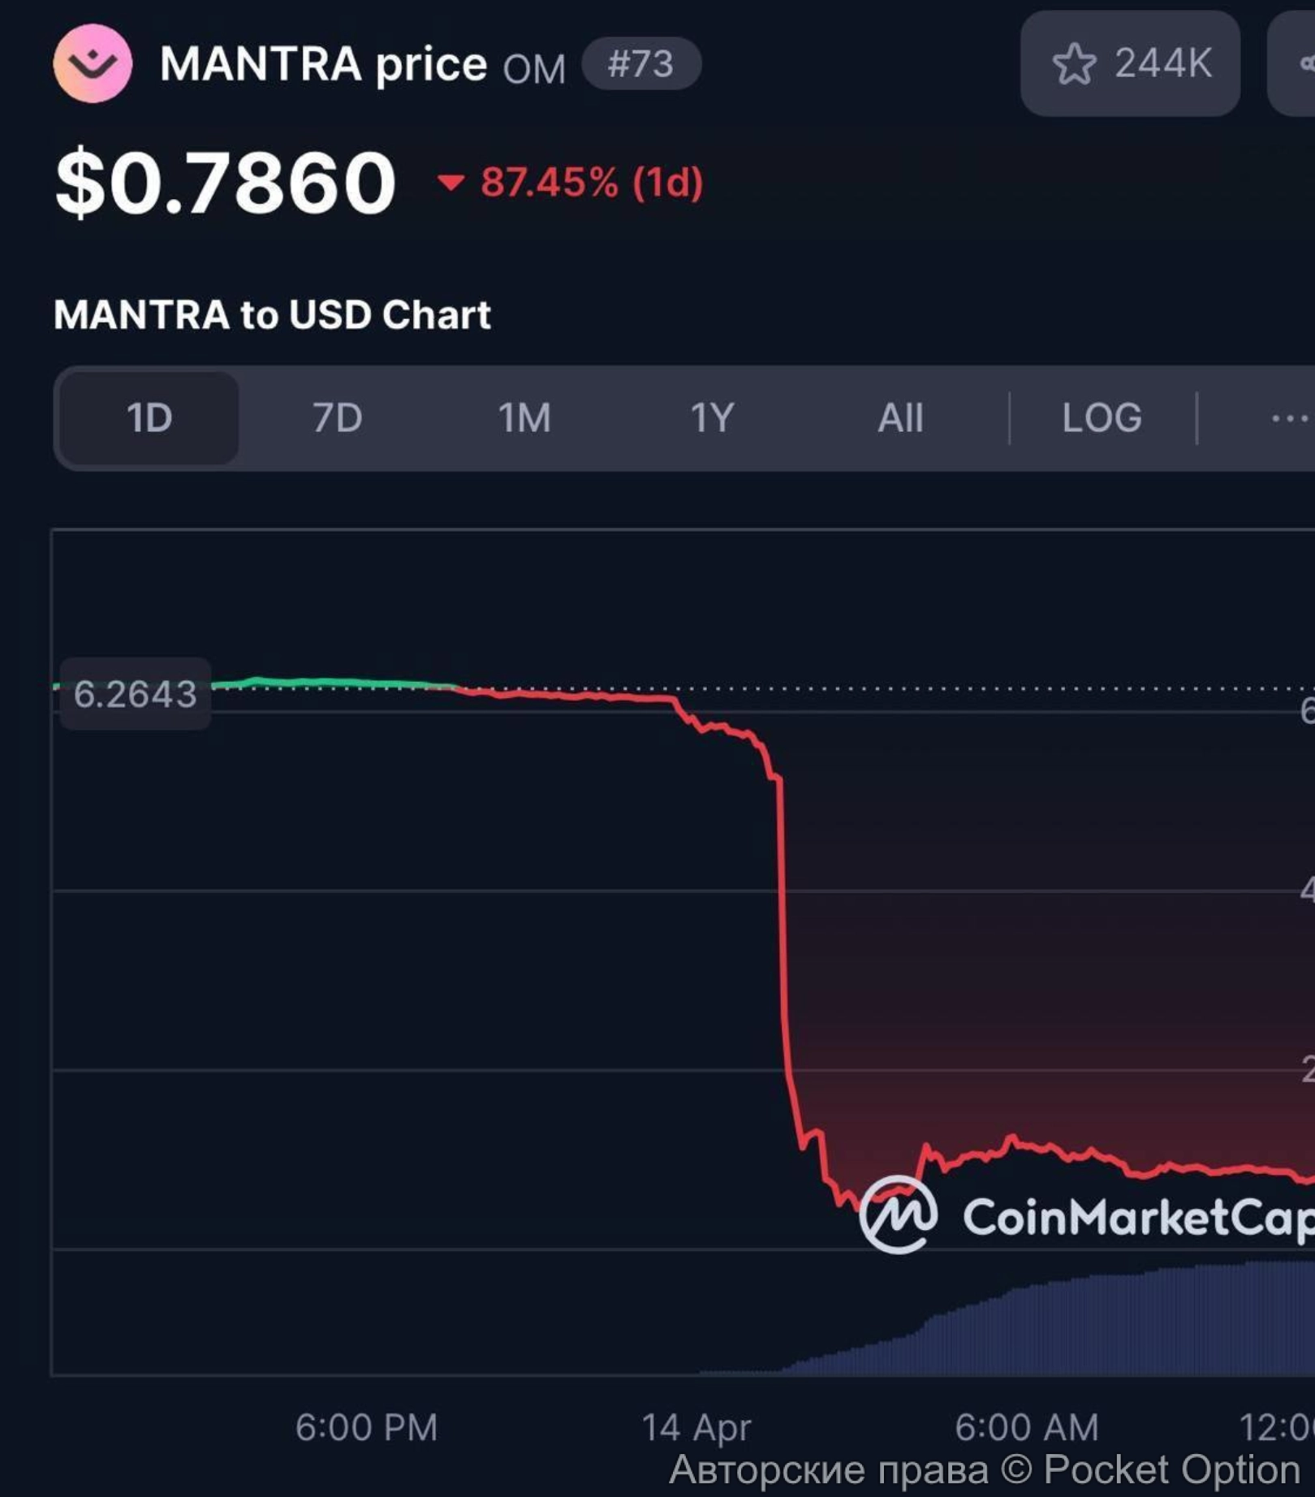Click the 14 Apr date axis label

click(x=696, y=1427)
